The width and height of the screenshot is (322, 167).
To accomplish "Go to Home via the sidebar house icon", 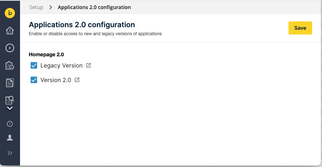I will [10, 30].
